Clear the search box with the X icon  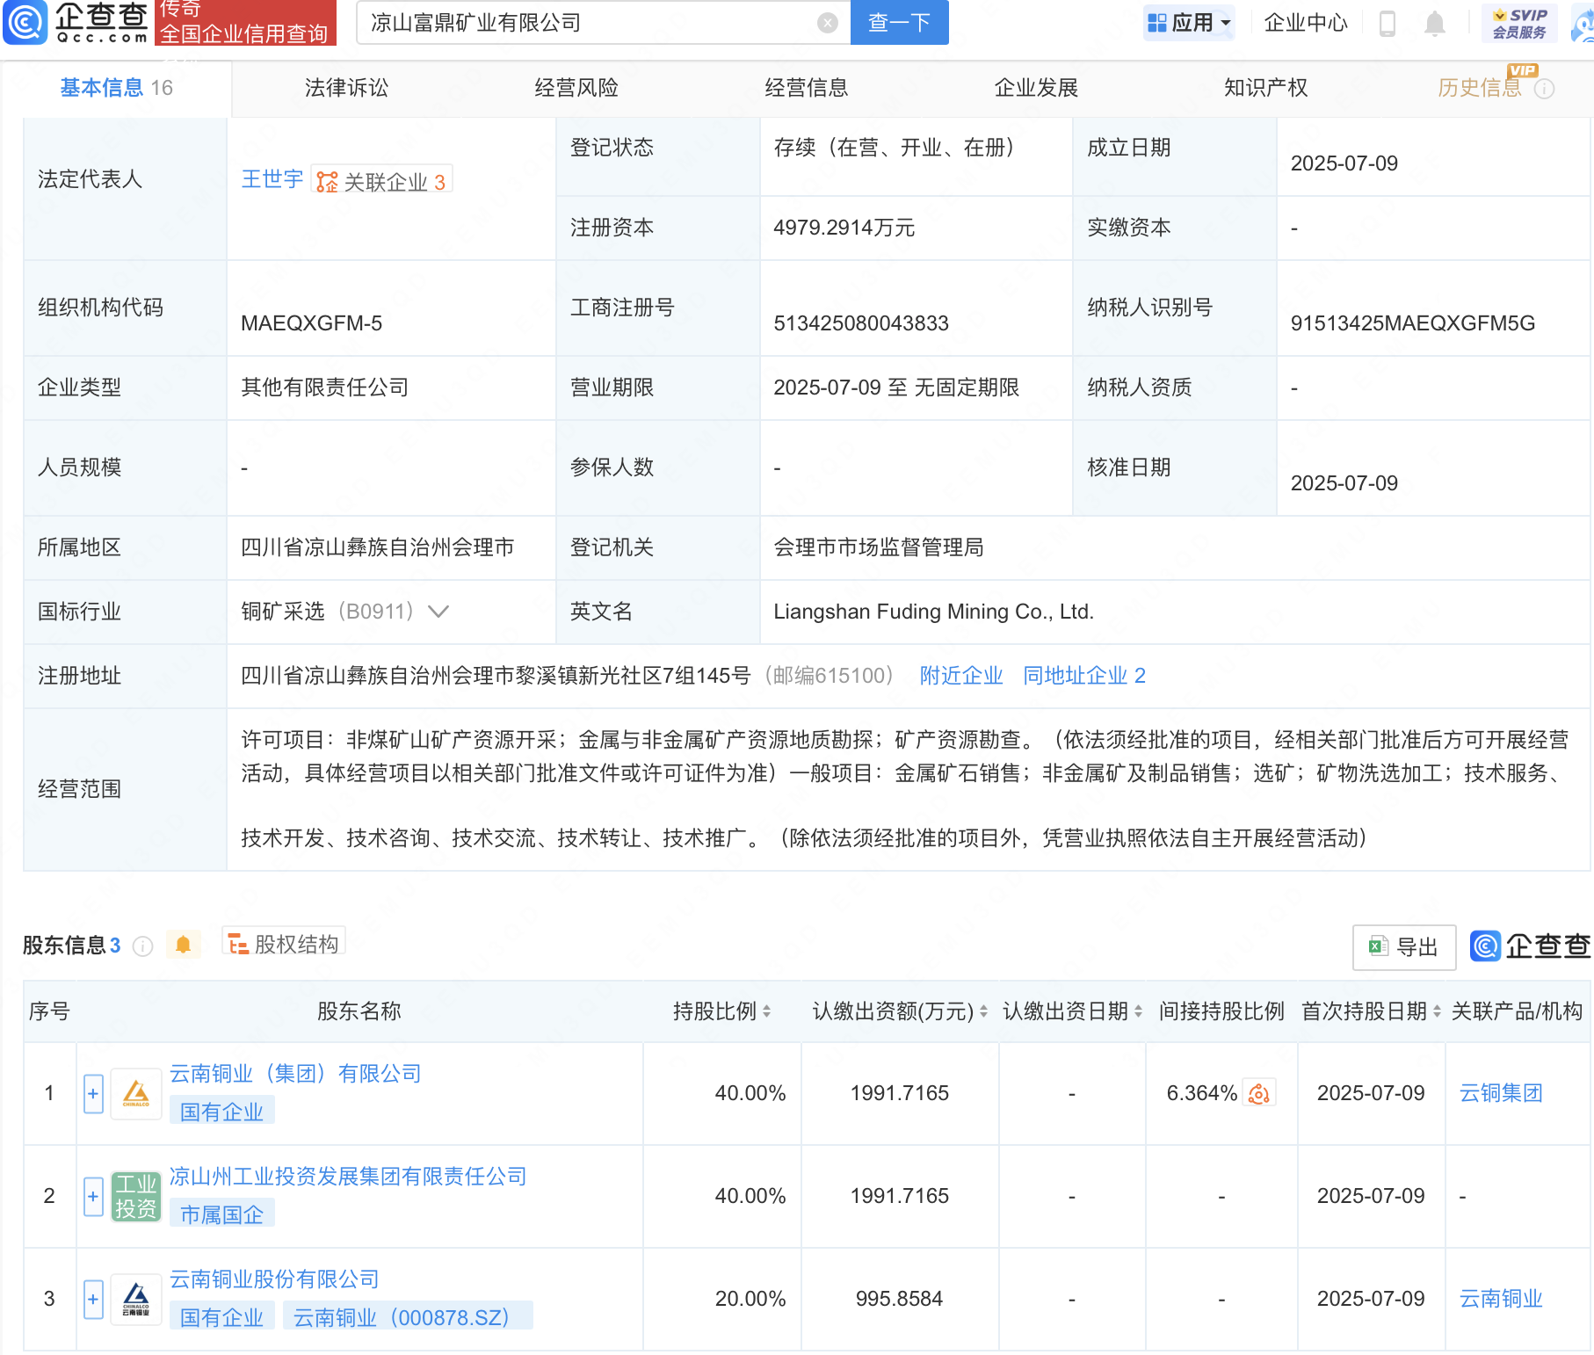827,23
